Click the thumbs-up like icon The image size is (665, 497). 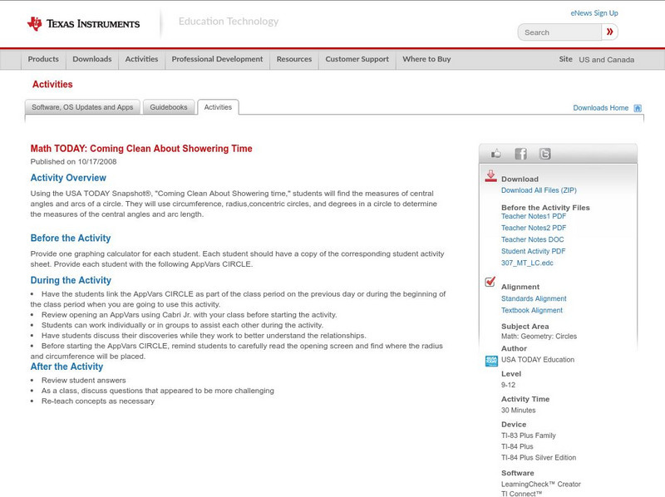(495, 154)
